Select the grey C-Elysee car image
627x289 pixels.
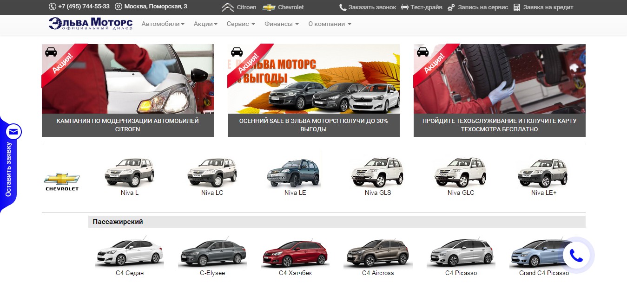coord(212,252)
